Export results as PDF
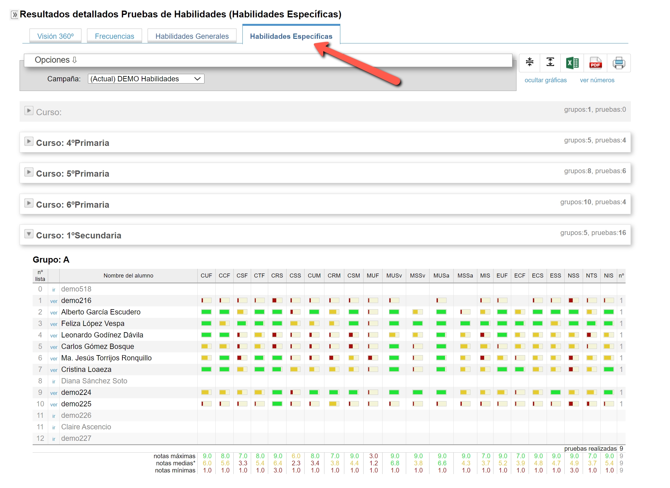The width and height of the screenshot is (670, 488). 595,63
